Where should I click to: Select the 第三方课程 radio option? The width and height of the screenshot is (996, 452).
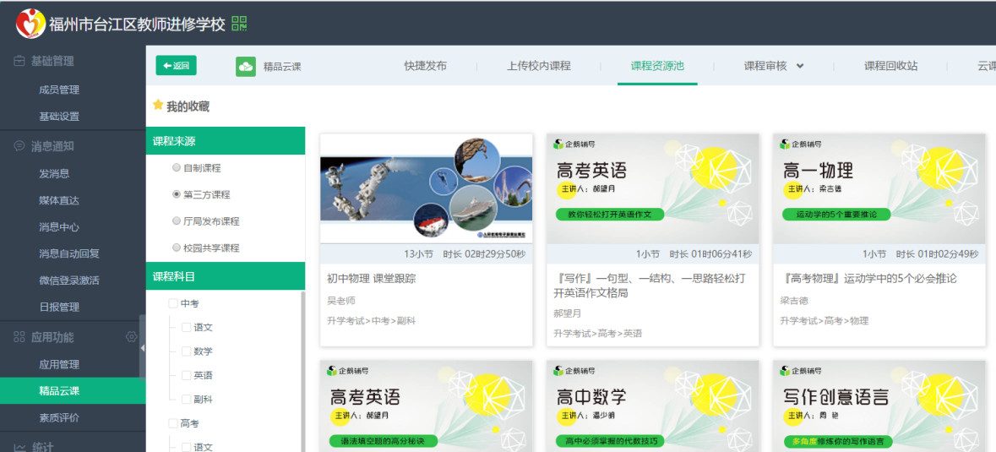[177, 194]
